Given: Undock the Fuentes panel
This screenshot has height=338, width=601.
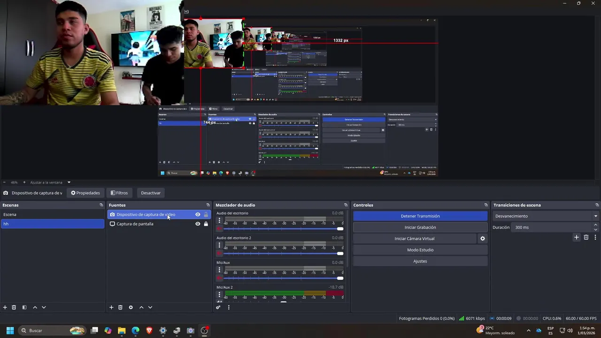Looking at the screenshot, I should (x=208, y=205).
